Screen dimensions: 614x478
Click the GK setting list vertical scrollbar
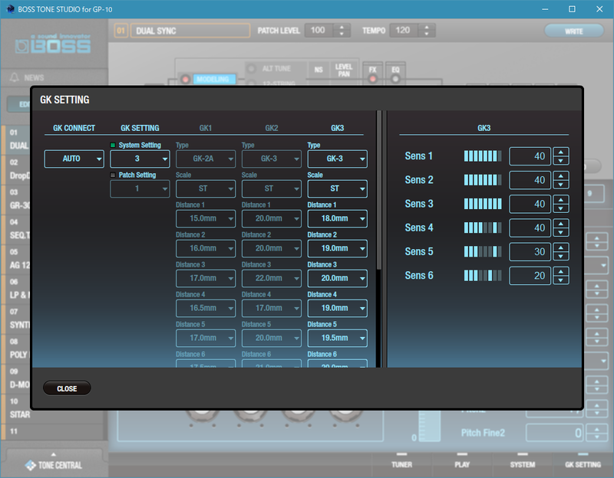[x=378, y=190]
